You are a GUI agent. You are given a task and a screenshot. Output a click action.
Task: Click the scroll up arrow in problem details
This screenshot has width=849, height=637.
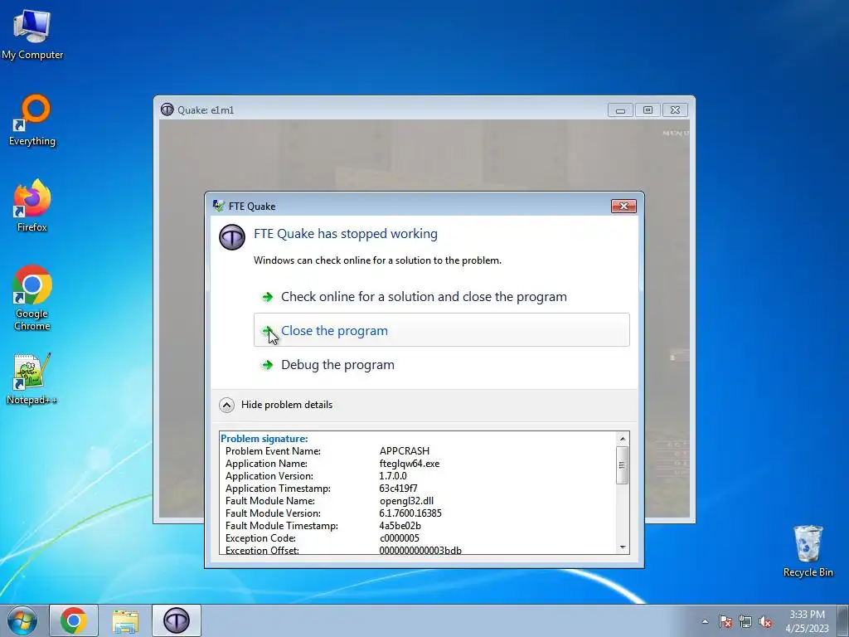[622, 438]
